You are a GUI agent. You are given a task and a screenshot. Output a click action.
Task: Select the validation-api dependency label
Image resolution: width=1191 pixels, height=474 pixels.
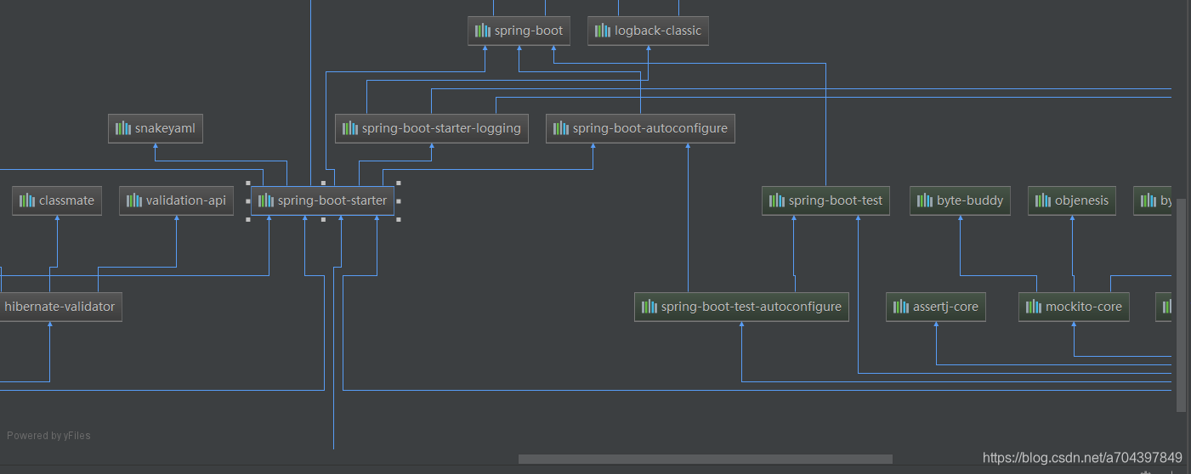click(x=186, y=201)
